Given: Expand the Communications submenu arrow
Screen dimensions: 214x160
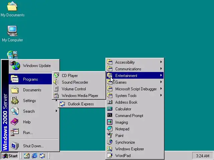Looking at the screenshot, I should click(161, 69).
